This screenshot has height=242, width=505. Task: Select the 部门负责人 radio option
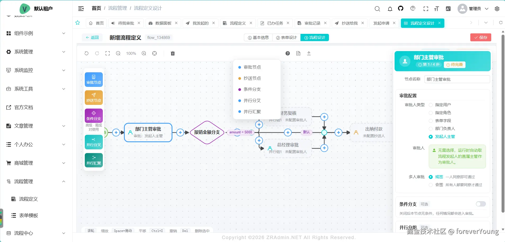[431, 129]
